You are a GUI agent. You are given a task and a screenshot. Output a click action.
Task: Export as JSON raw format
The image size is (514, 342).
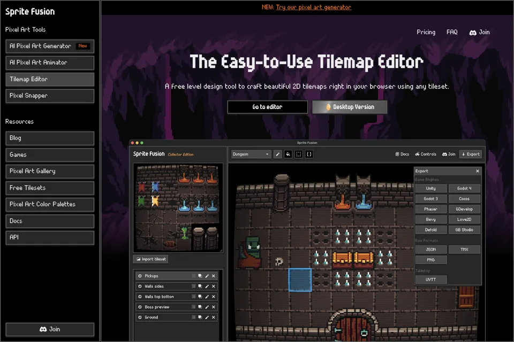point(430,250)
